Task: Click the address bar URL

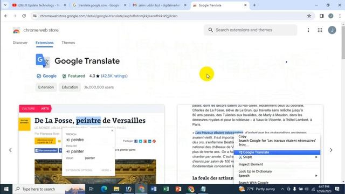Action: coord(109,16)
